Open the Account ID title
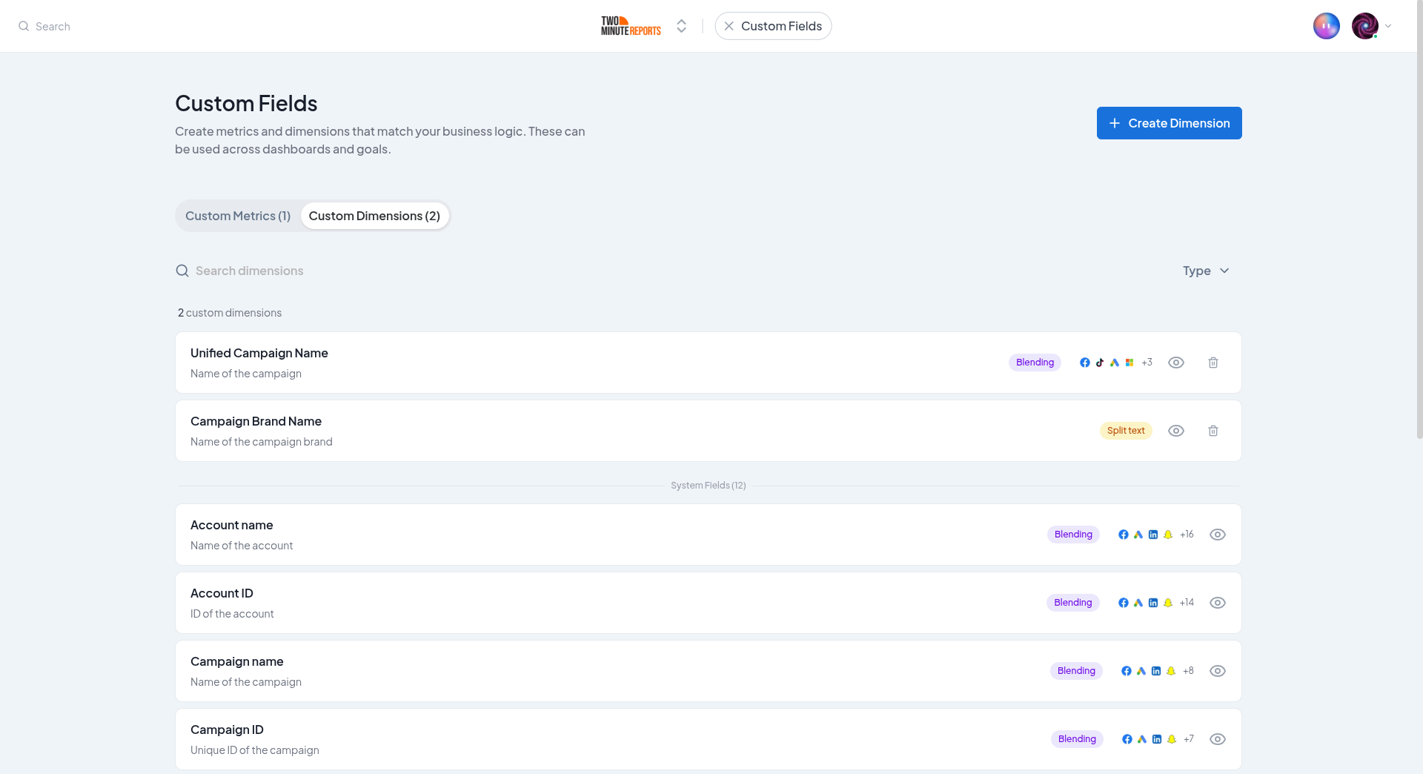The height and width of the screenshot is (774, 1423). point(222,593)
